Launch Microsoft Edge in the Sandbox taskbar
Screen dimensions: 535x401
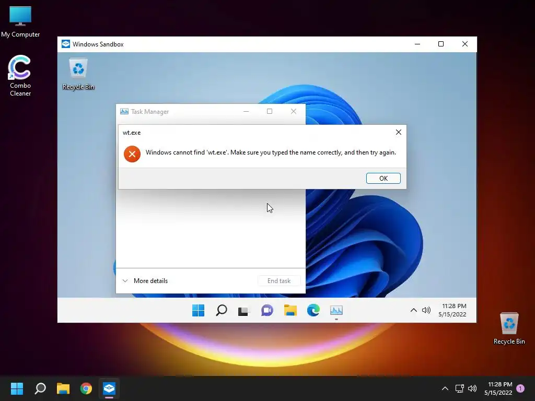313,310
